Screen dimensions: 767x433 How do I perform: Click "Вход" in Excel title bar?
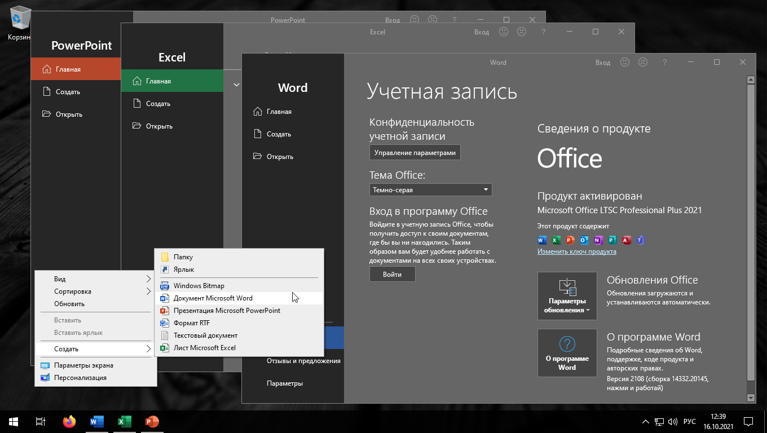[x=482, y=32]
